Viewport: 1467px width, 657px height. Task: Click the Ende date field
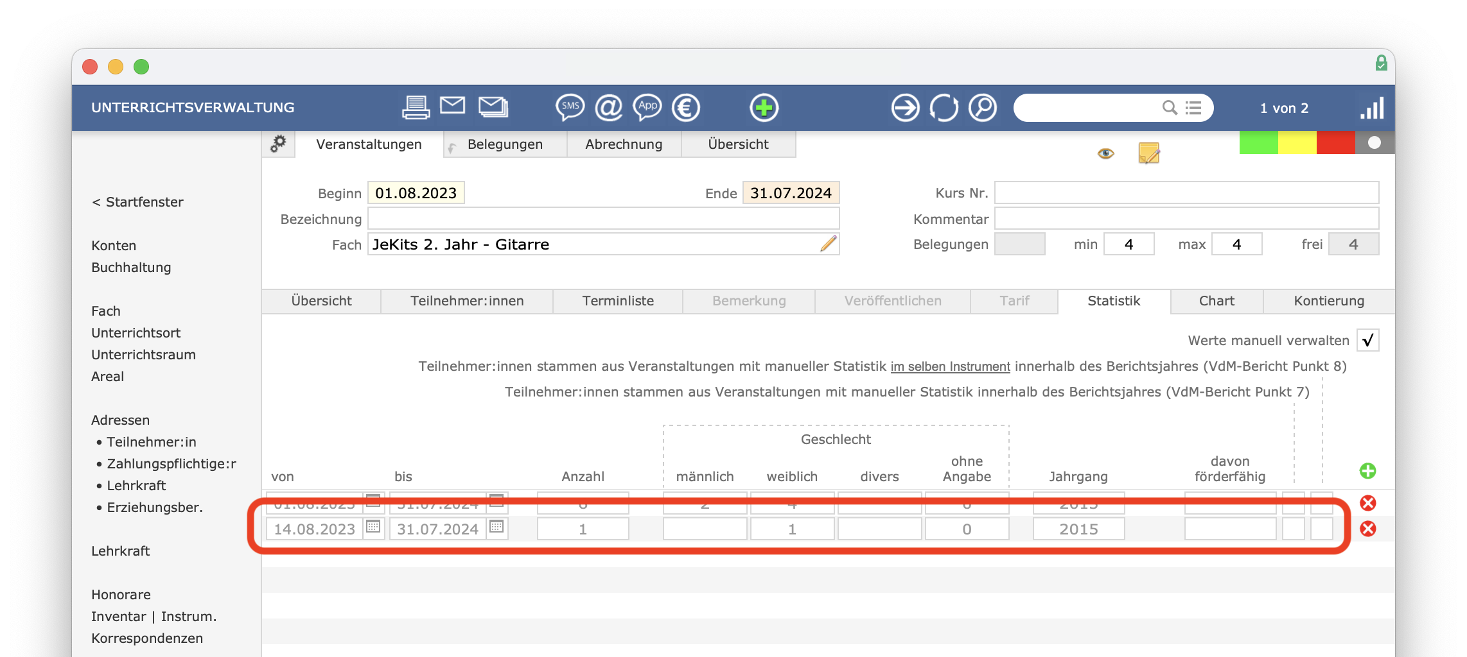[791, 193]
